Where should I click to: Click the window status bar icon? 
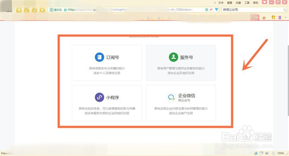[x=261, y=153]
